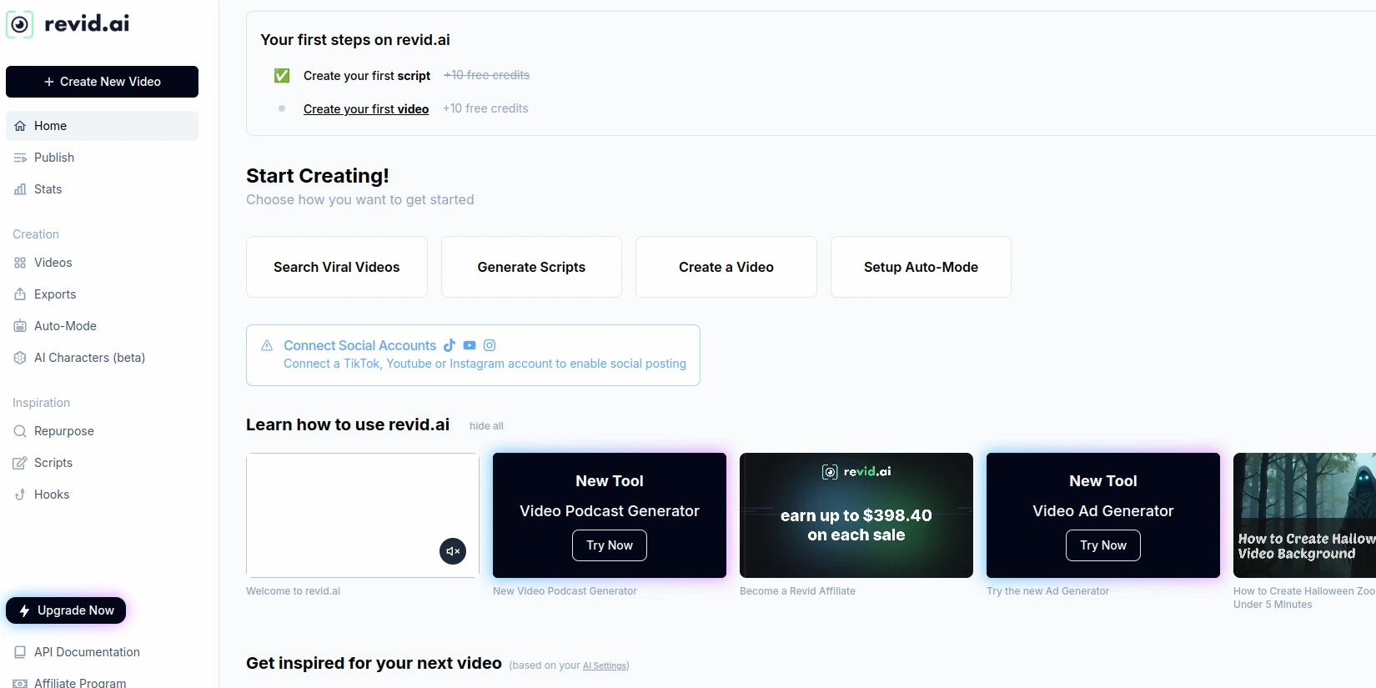
Task: Go to Hooks in the Inspiration section
Action: pyautogui.click(x=52, y=495)
